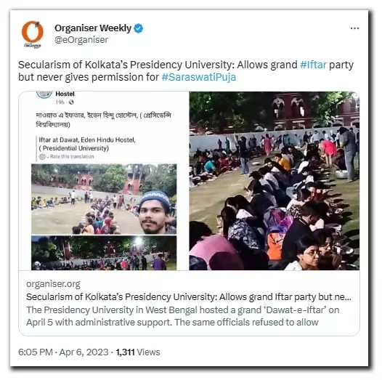Click the gear icon near Rate this translation
Viewport: 382px width, 380px height.
[42, 156]
